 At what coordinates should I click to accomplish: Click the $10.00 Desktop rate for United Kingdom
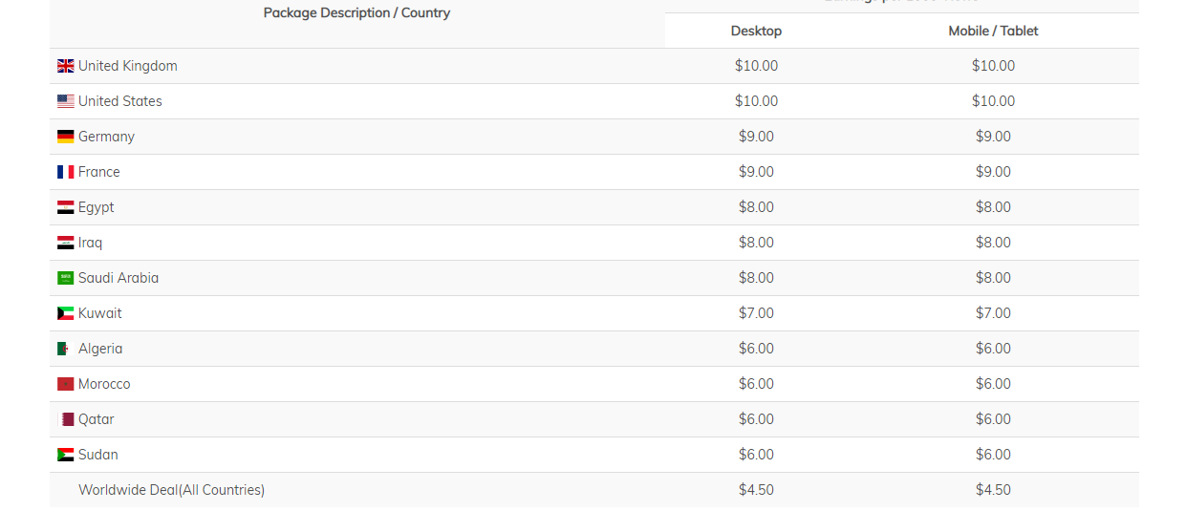pos(756,66)
